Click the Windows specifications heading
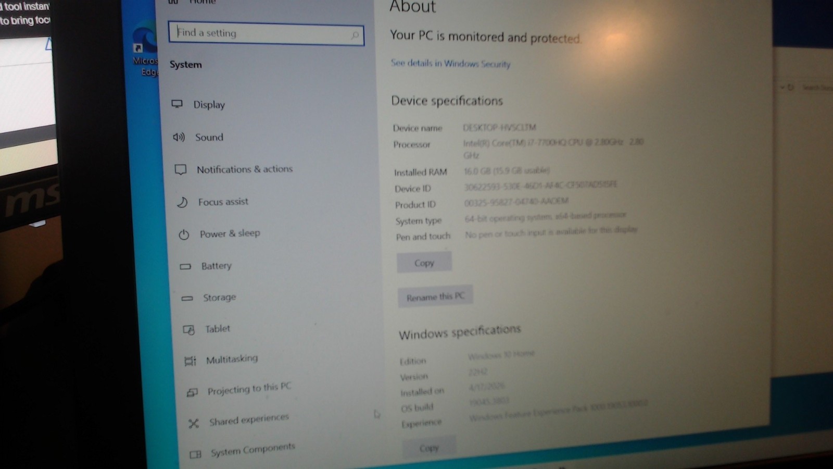The width and height of the screenshot is (833, 469). point(460,332)
